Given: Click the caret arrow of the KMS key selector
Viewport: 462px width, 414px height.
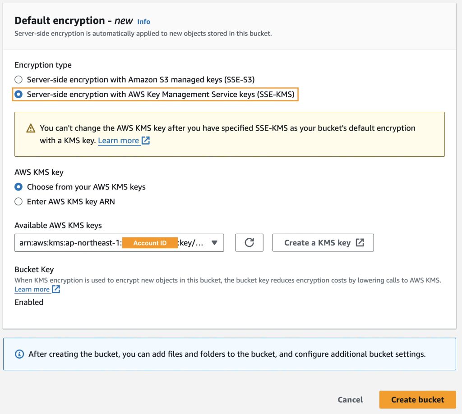Looking at the screenshot, I should click(x=215, y=243).
